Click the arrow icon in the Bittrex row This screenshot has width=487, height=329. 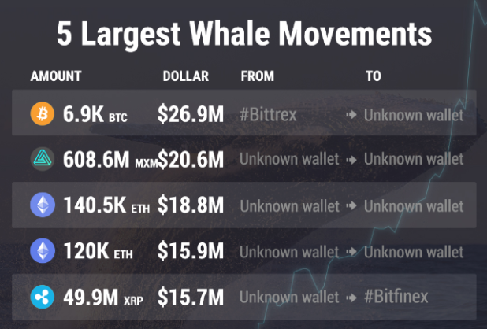pyautogui.click(x=351, y=115)
